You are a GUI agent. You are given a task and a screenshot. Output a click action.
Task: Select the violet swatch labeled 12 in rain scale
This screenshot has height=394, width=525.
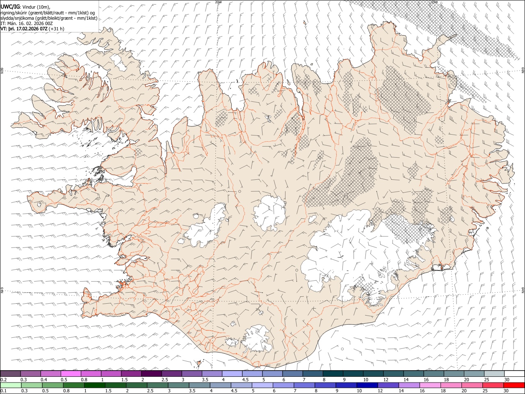pyautogui.click(x=388, y=385)
